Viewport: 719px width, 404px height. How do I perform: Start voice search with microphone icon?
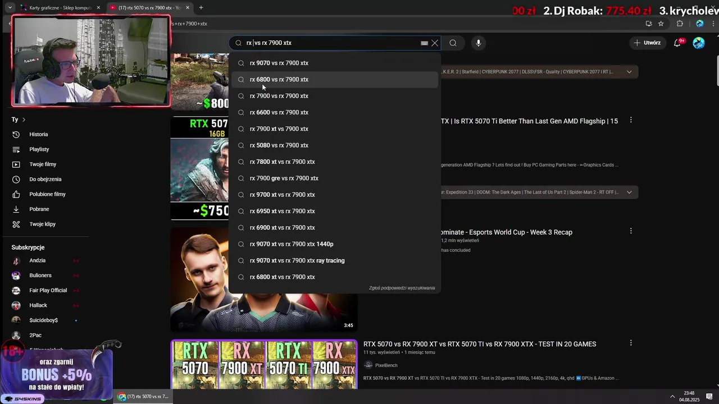479,43
